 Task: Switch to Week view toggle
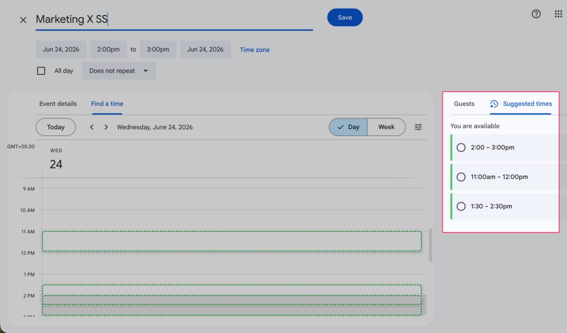386,127
